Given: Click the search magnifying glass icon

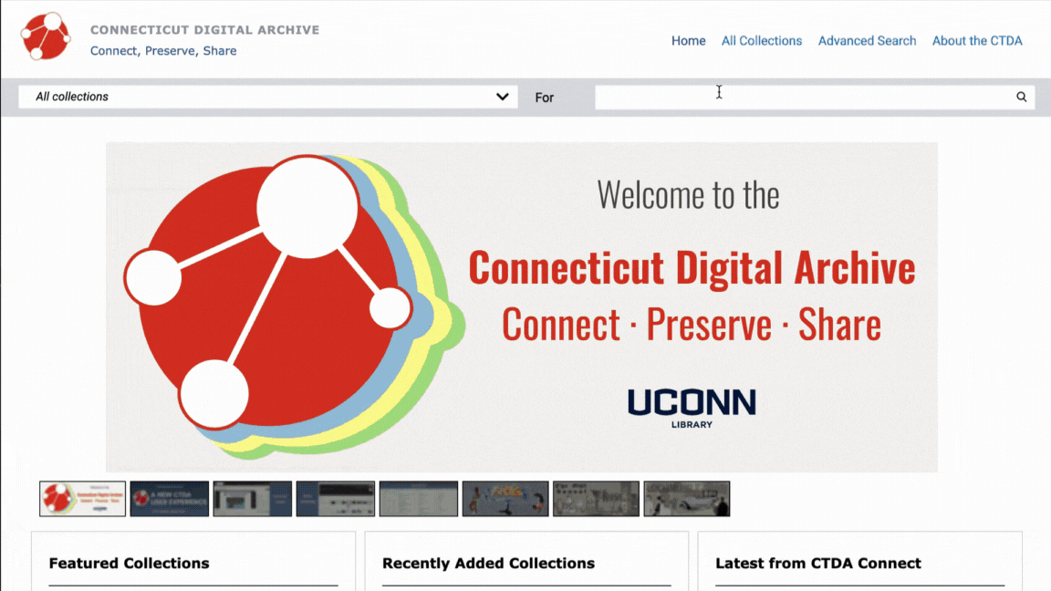Looking at the screenshot, I should (1021, 98).
